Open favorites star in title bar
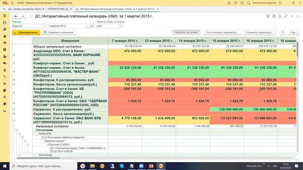The image size is (303, 170). pos(242,3)
